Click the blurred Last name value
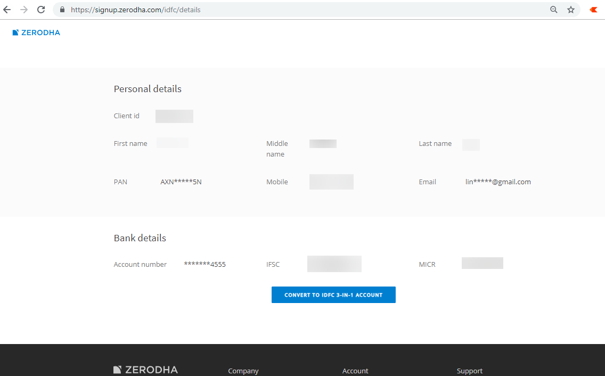Viewport: 605px width, 376px height. [471, 145]
